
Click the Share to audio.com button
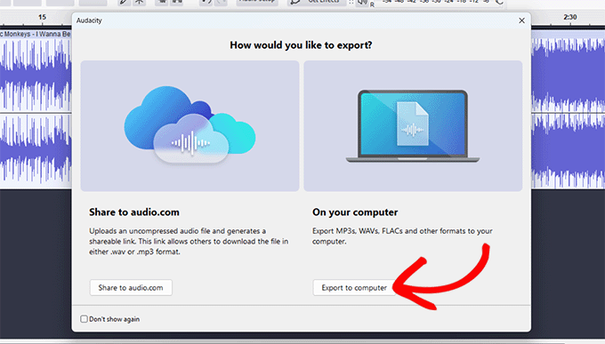pyautogui.click(x=131, y=288)
